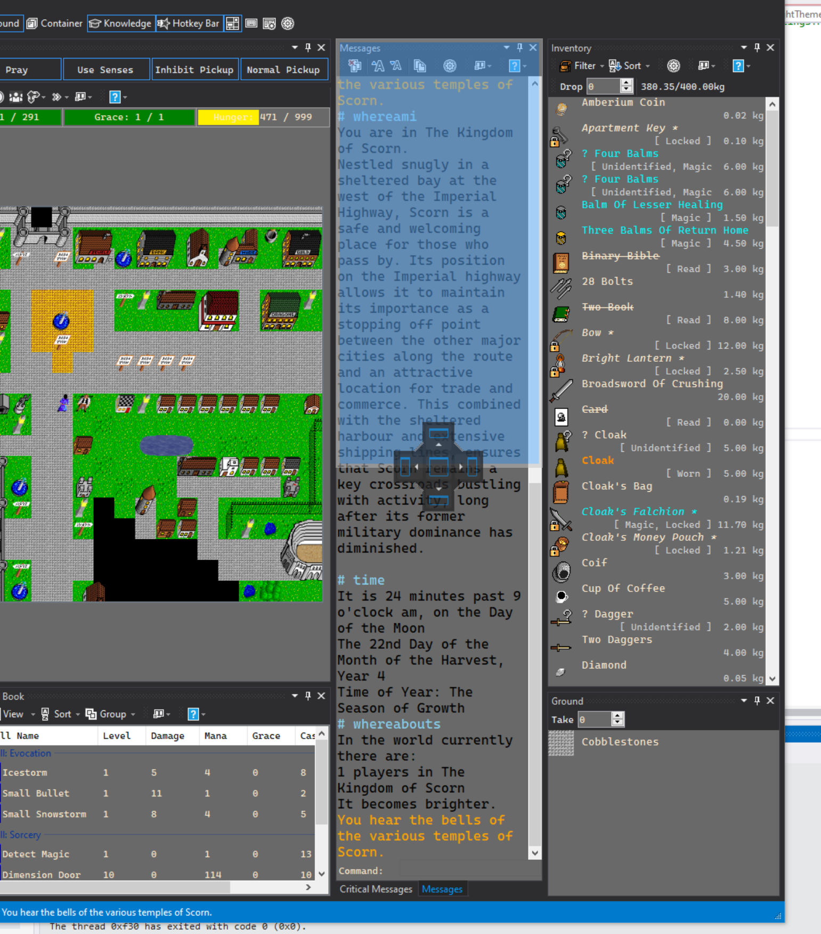Viewport: 821px width, 934px height.
Task: Pin the Messages panel
Action: pos(520,48)
